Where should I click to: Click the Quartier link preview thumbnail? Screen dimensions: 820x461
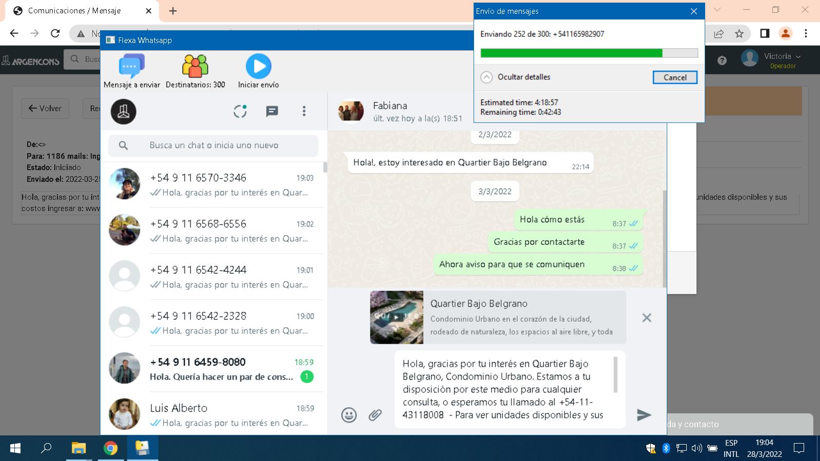pos(397,317)
